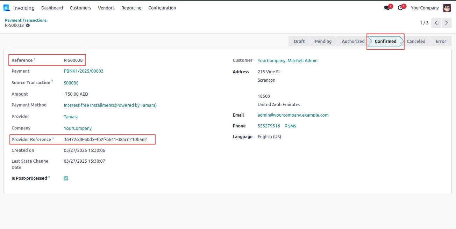Click the Provider Reference UUID value
The image size is (456, 229).
105,140
